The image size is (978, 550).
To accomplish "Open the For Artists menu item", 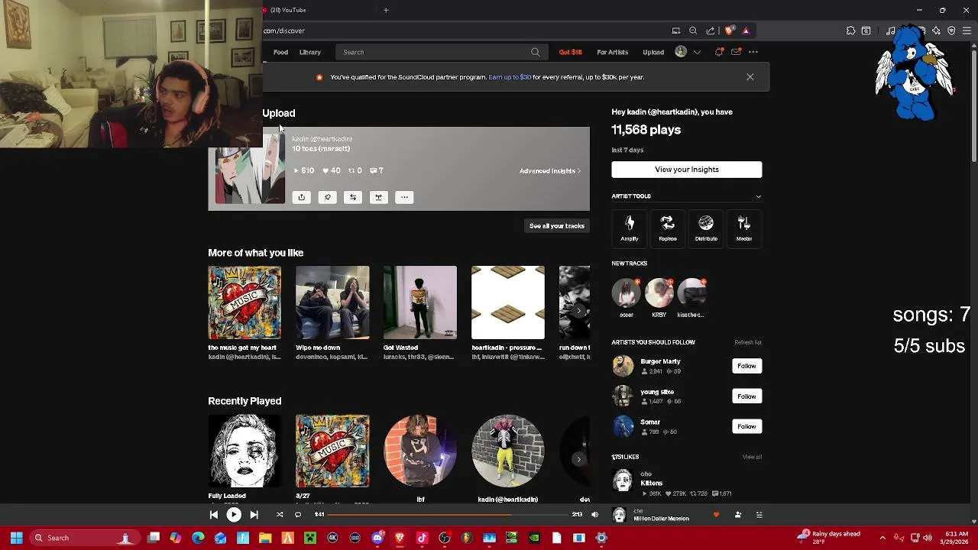I will pyautogui.click(x=613, y=52).
